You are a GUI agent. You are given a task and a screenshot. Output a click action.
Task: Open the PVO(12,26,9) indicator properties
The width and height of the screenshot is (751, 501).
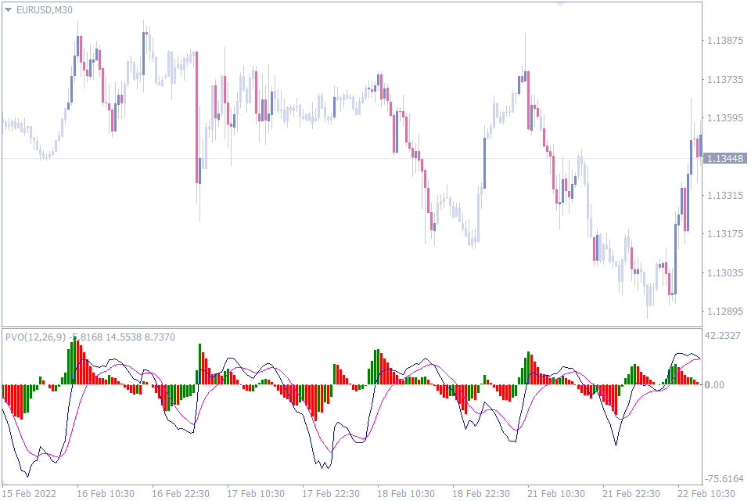click(35, 335)
